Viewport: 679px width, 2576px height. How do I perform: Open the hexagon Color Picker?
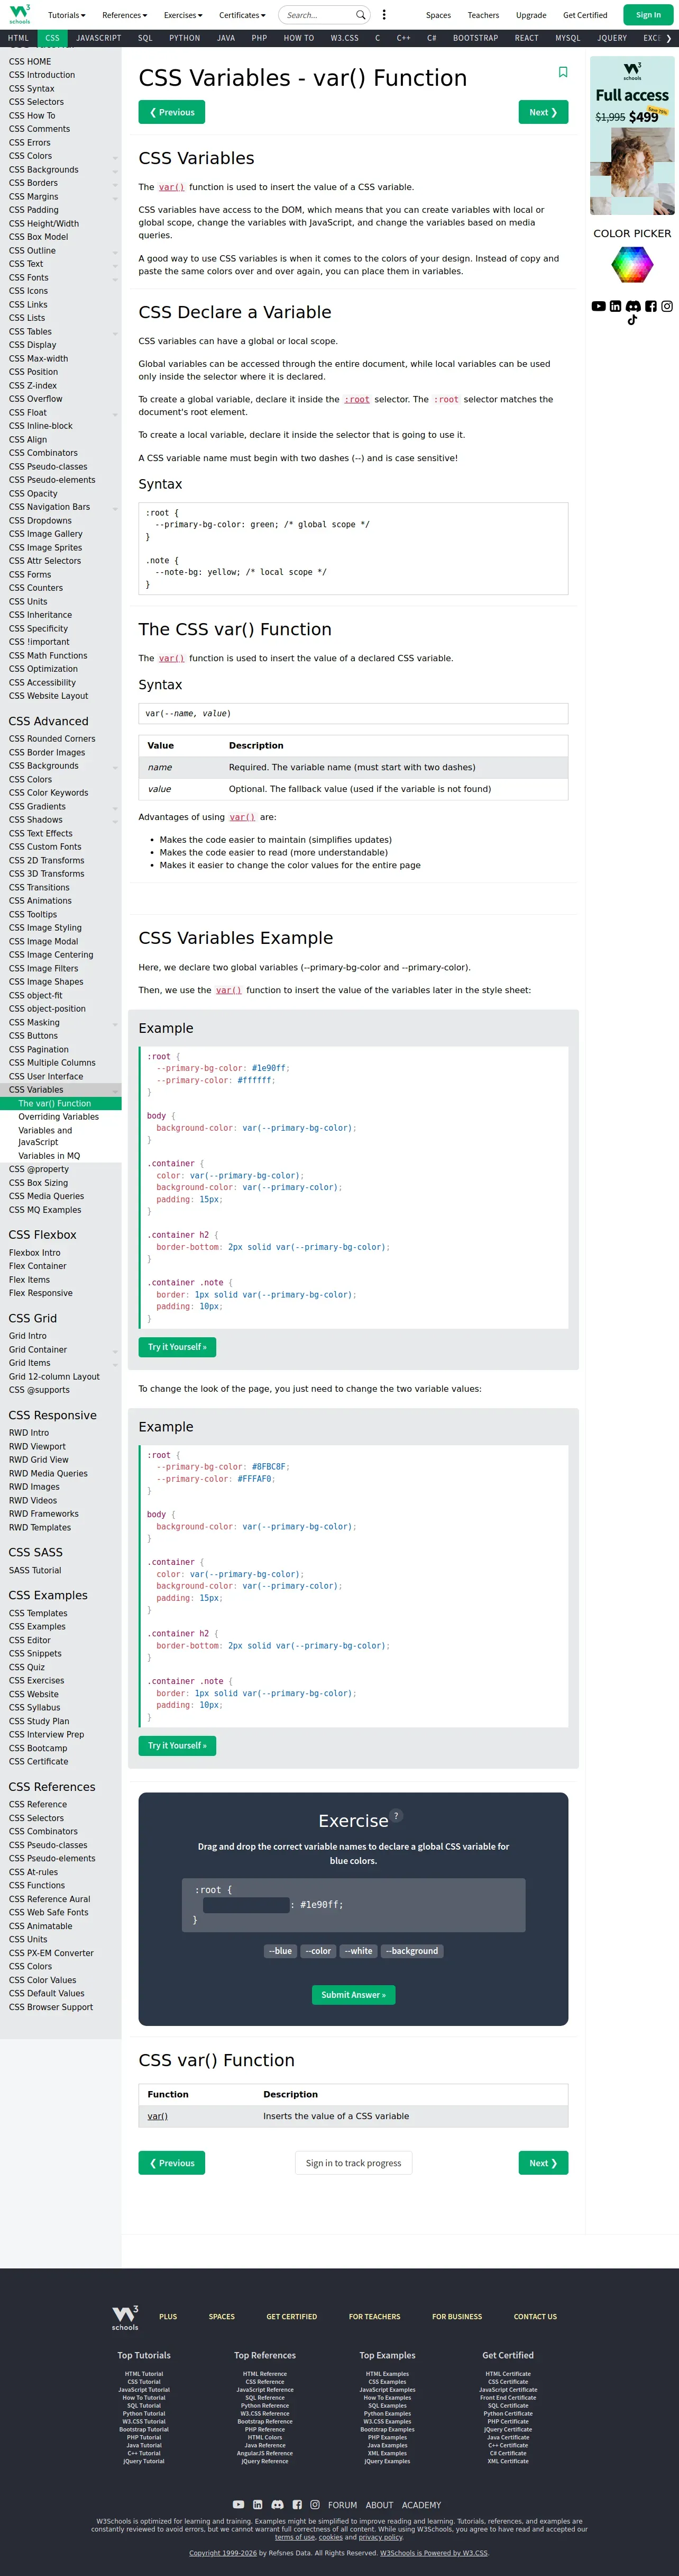(632, 265)
